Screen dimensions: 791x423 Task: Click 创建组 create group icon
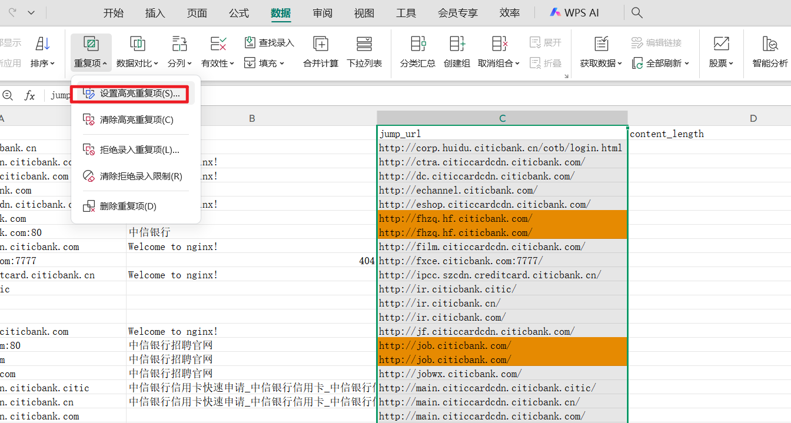(x=457, y=44)
